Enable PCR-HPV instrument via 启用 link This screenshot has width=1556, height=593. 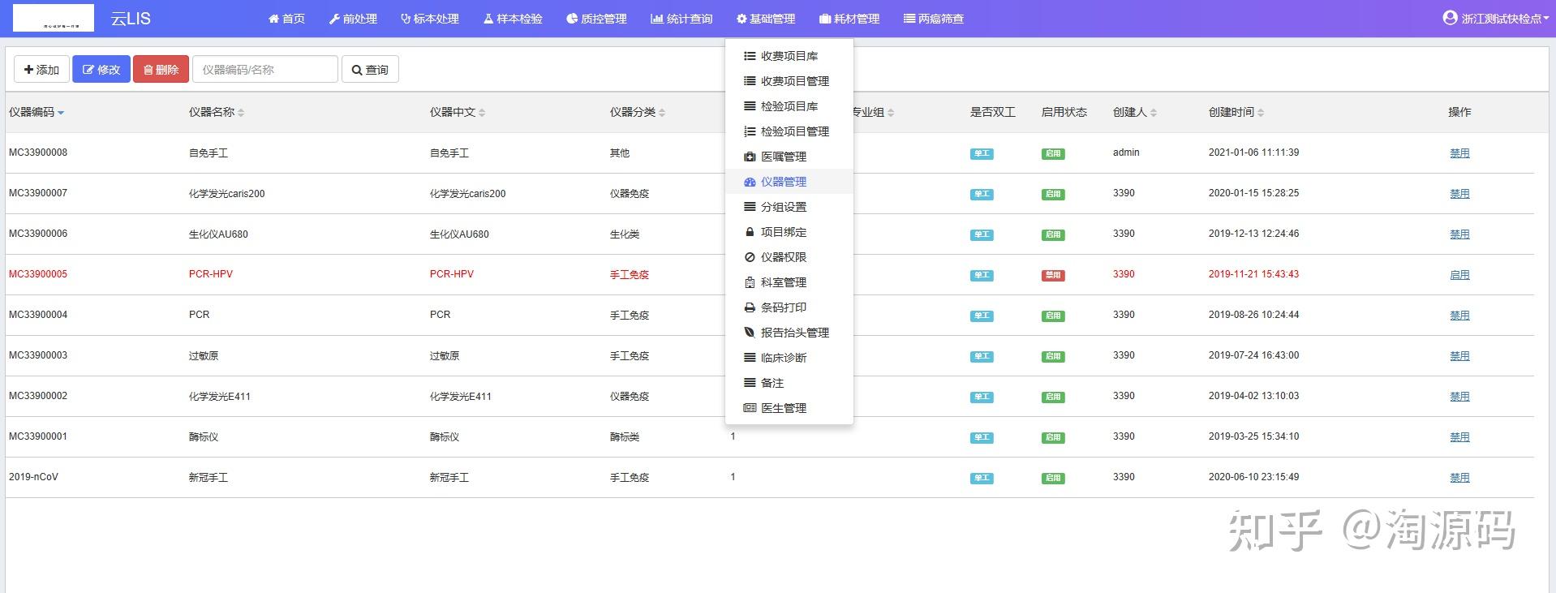click(x=1459, y=275)
